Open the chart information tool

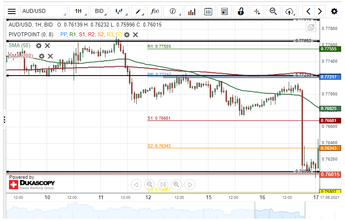point(173,11)
